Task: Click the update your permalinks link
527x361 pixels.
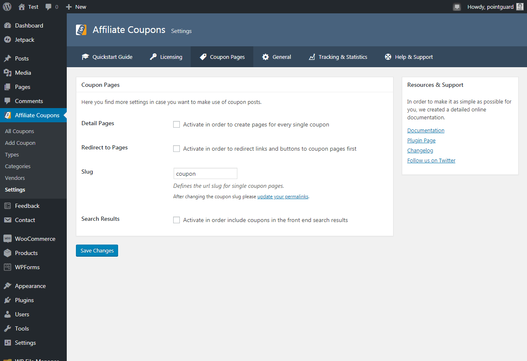Action: [283, 197]
